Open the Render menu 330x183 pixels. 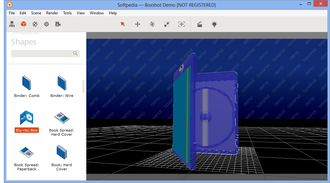coord(52,13)
